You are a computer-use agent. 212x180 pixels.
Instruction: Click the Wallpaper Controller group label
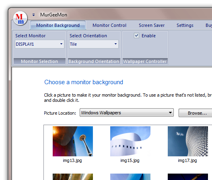pyautogui.click(x=145, y=61)
